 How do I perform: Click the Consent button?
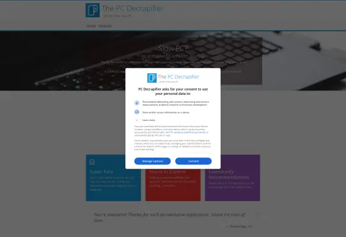pyautogui.click(x=193, y=161)
